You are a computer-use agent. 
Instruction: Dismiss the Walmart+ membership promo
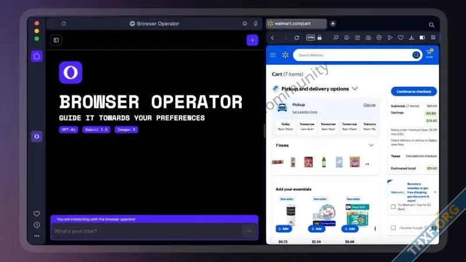coord(435,192)
